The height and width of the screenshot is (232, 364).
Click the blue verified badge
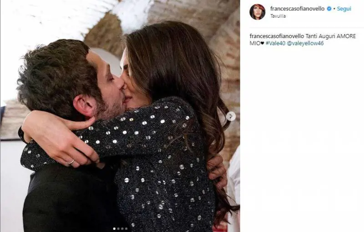pyautogui.click(x=329, y=9)
